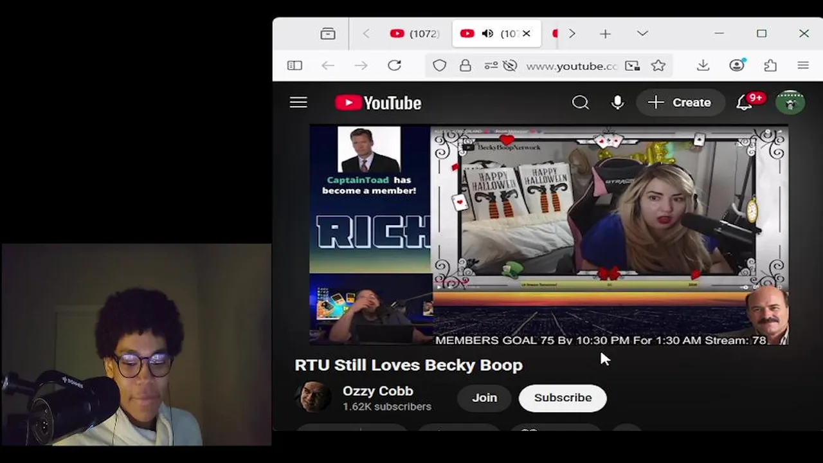Screen dimensions: 823x463
Task: Go back to the previous page
Action: (328, 66)
